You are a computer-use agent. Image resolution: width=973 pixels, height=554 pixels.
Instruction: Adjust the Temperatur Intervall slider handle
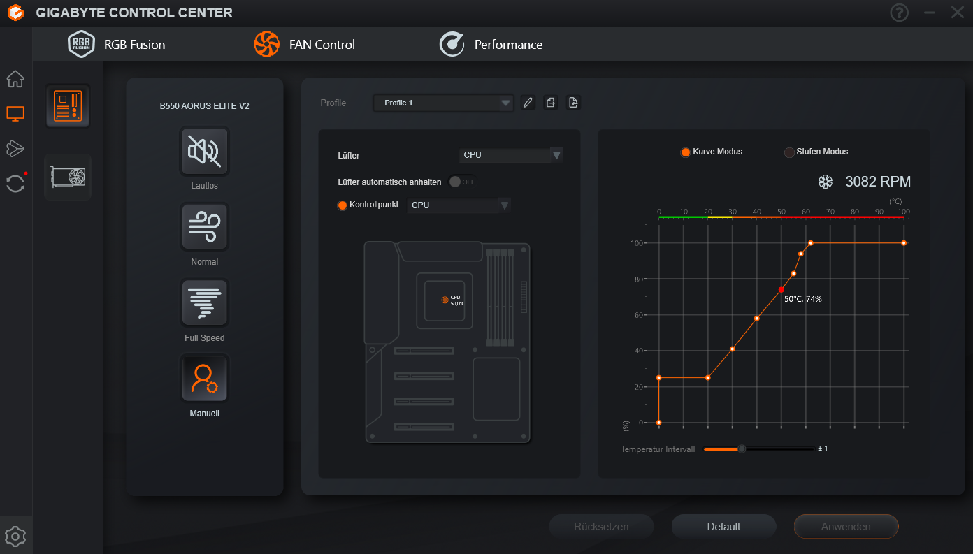[x=742, y=449]
